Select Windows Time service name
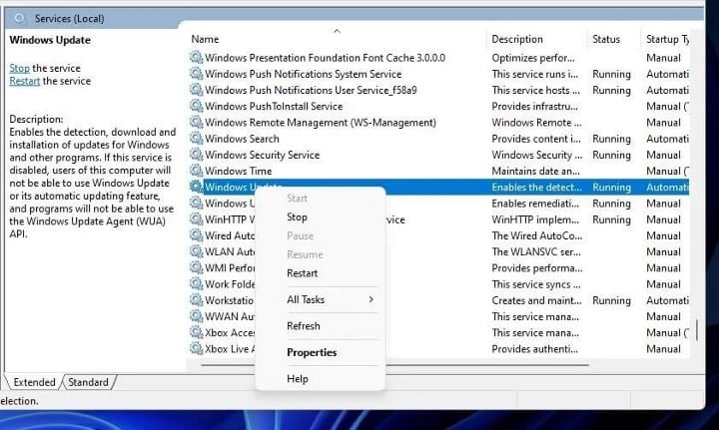The image size is (719, 430). (x=238, y=172)
